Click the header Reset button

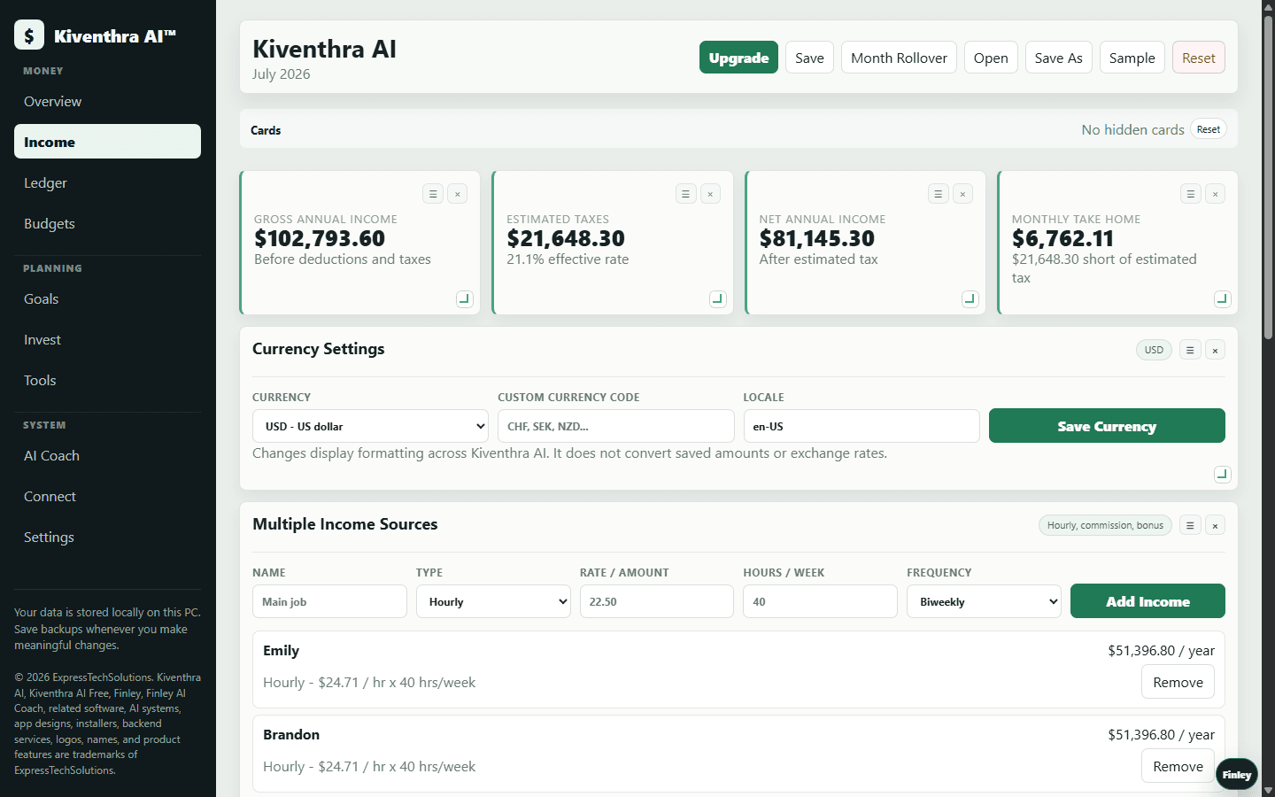click(x=1199, y=58)
